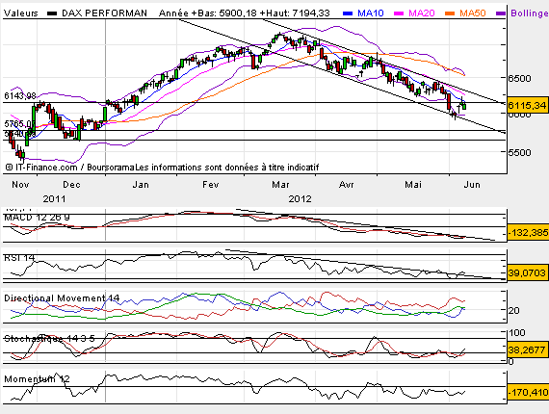Click the 'Fev' month axis label
549x414 pixels.
(211, 185)
